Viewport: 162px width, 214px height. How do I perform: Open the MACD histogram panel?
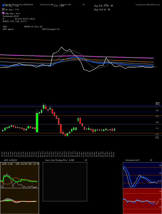(x=19, y=201)
